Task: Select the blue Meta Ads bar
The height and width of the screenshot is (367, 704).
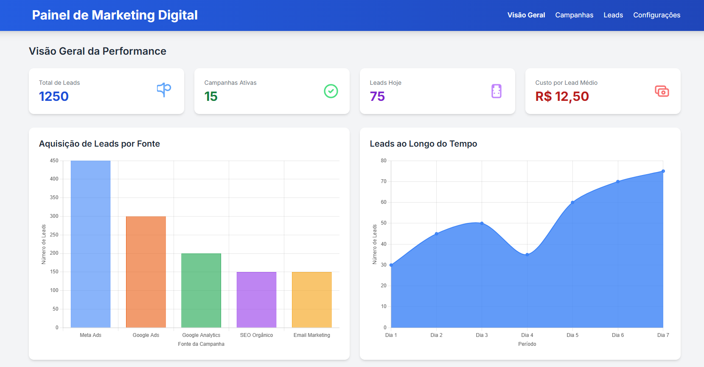Action: tap(90, 244)
